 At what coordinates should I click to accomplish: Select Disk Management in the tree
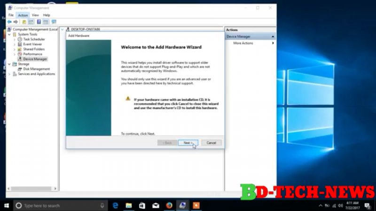click(x=37, y=69)
